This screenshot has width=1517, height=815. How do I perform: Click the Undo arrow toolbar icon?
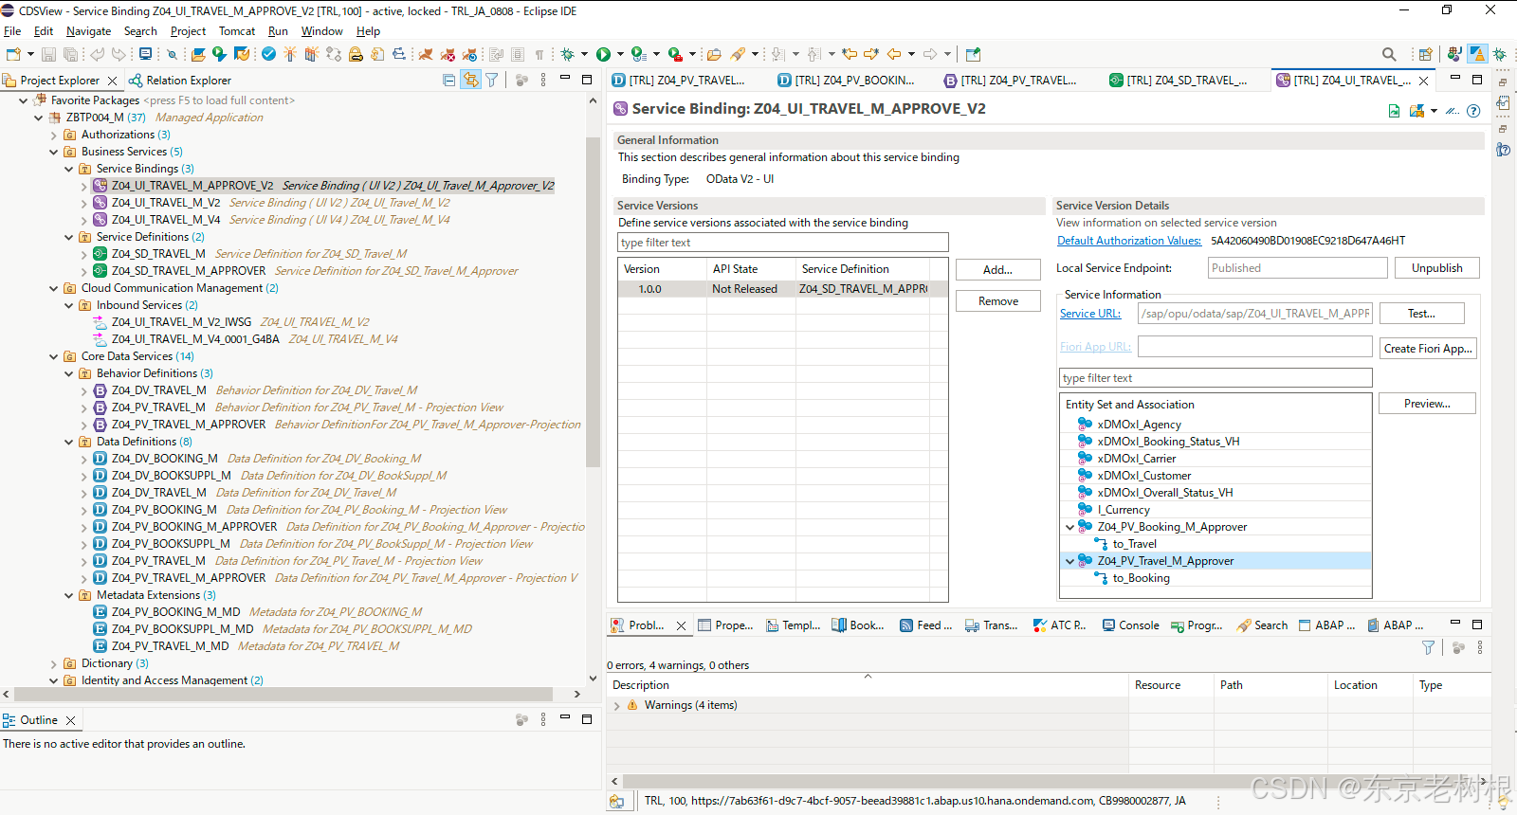point(97,54)
